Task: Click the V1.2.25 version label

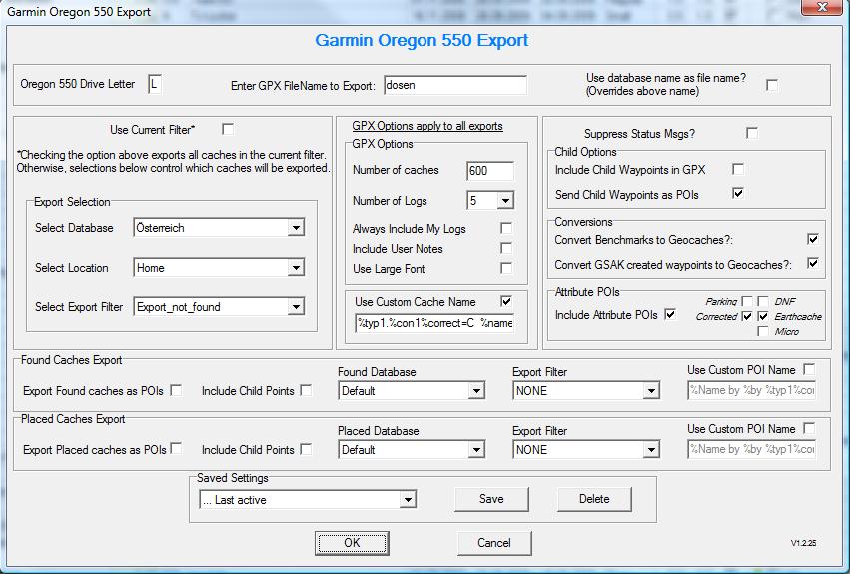Action: point(803,543)
